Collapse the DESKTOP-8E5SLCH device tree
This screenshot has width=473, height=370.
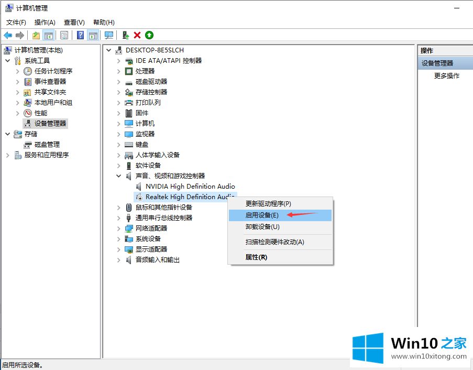tap(109, 50)
